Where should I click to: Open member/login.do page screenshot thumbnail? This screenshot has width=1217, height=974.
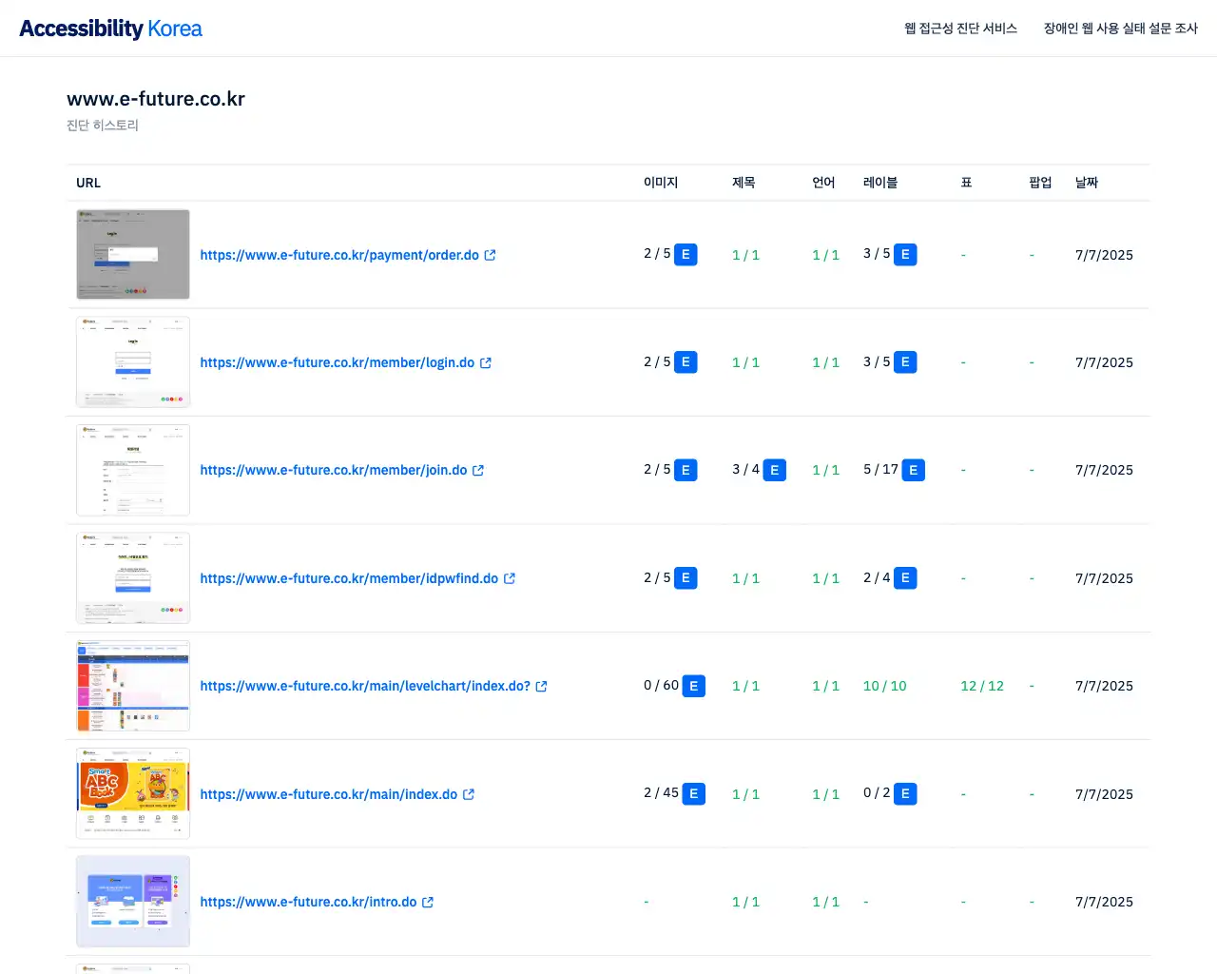coord(133,362)
